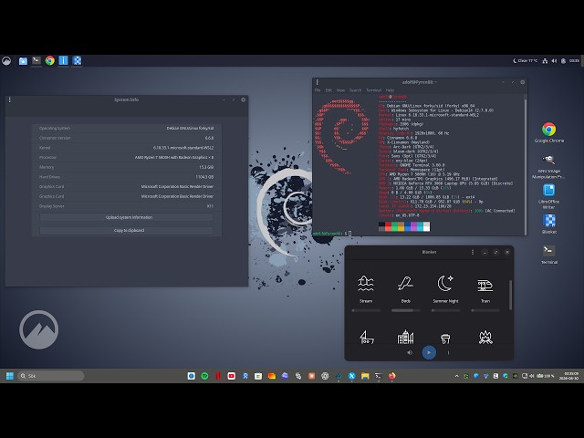Open LibreOffice Writer desktop icon

pos(548,196)
